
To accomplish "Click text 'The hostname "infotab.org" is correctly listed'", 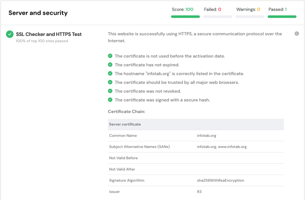I will 179,74.
